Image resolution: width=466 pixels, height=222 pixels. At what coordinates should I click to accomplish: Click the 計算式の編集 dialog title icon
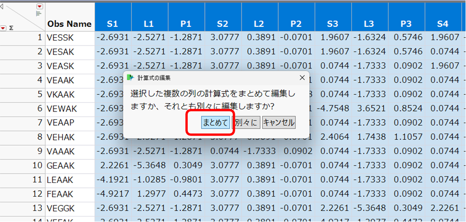130,78
